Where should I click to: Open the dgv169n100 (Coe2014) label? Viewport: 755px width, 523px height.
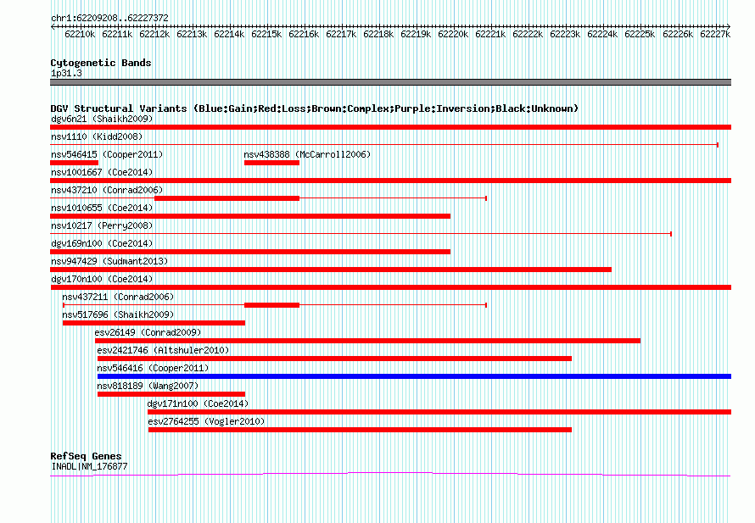click(102, 243)
